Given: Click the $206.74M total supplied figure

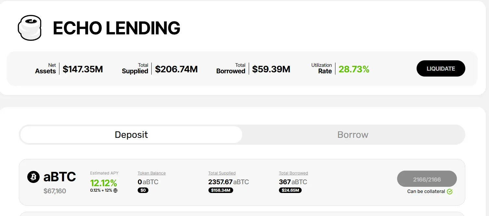Looking at the screenshot, I should pyautogui.click(x=176, y=69).
